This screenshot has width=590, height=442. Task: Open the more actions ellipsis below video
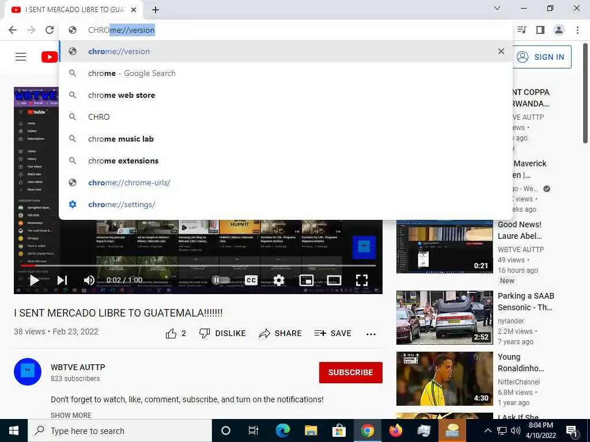(x=371, y=334)
